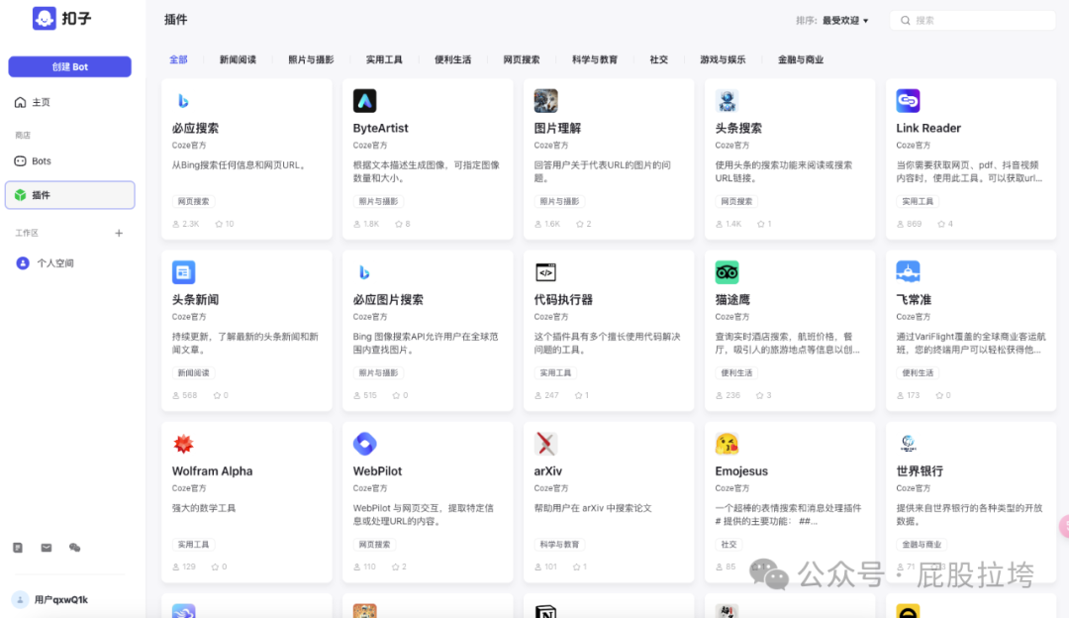
Task: Open the ByteArtist plugin title
Action: [x=380, y=128]
